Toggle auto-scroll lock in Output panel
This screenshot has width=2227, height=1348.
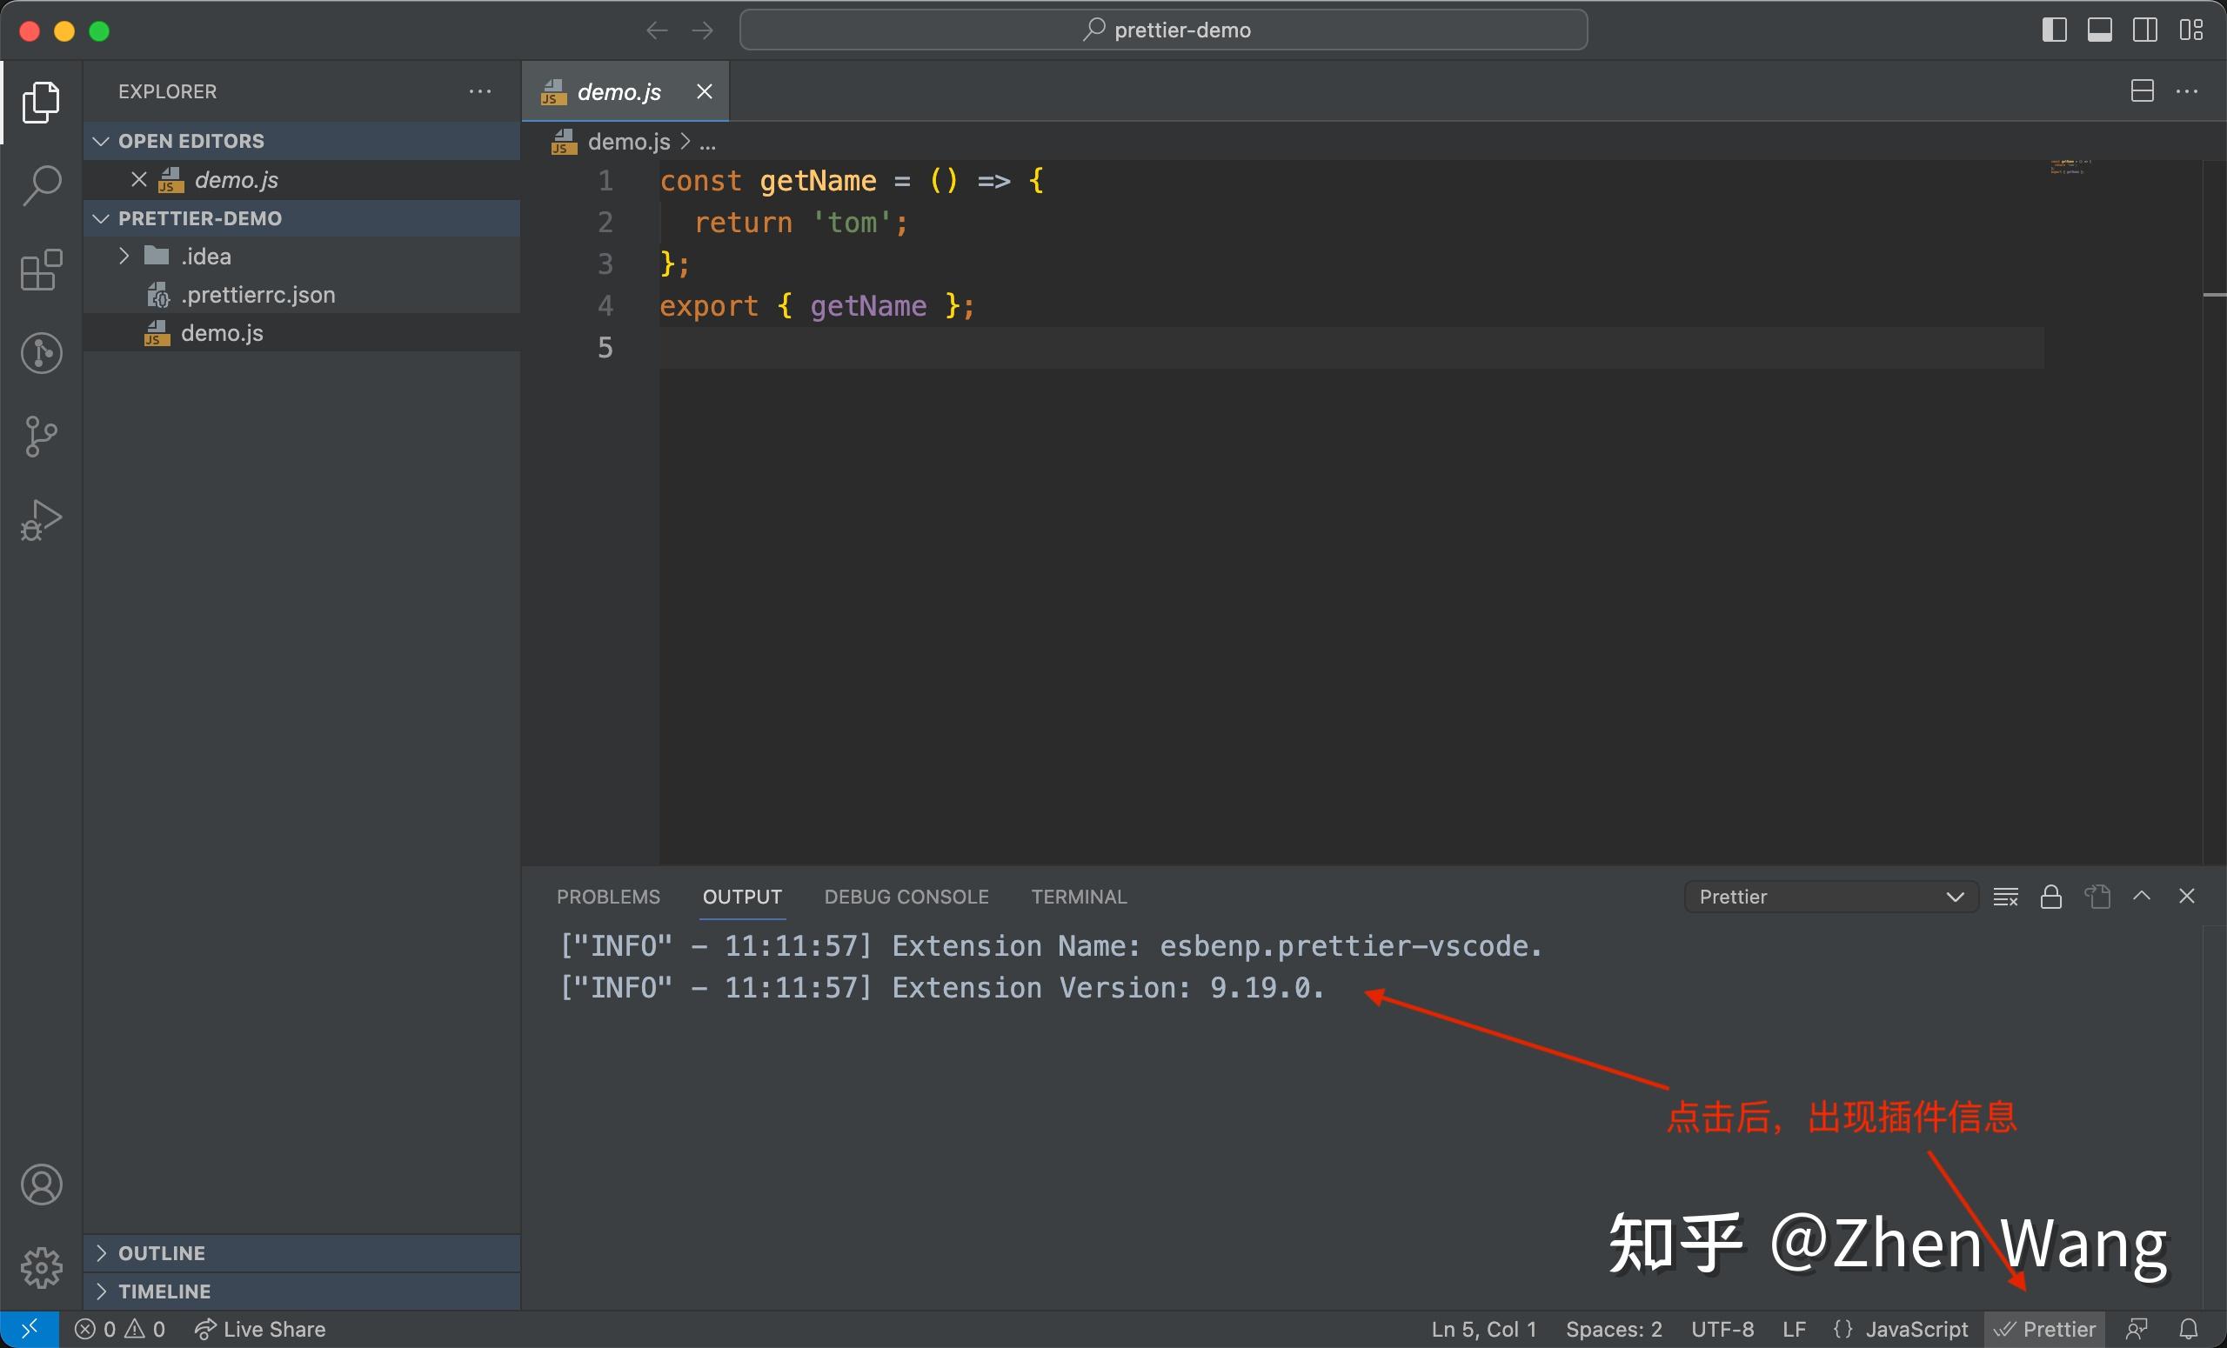[x=2050, y=897]
